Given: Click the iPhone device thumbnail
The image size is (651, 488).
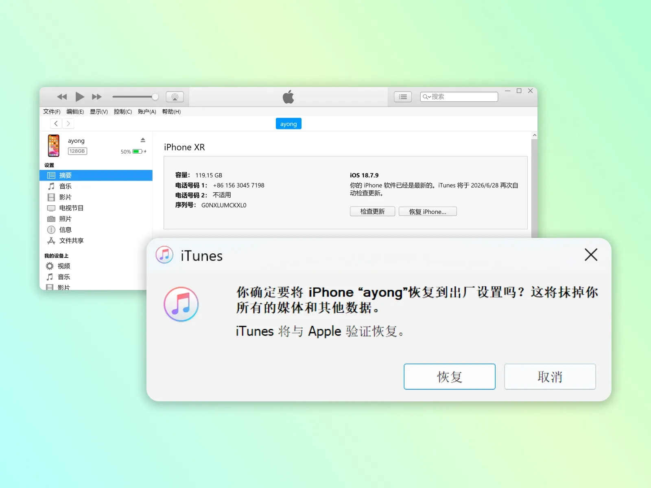Looking at the screenshot, I should click(x=54, y=146).
